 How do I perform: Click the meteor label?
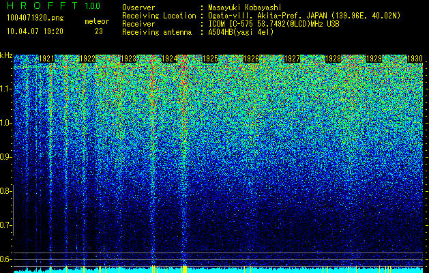(97, 21)
